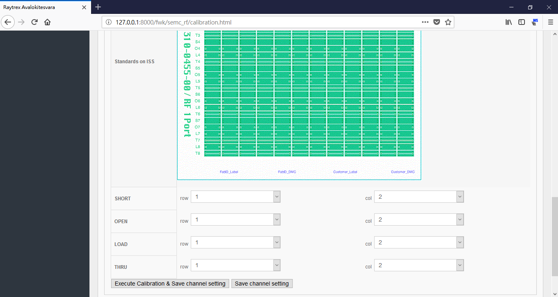Click the WS extension icon
The height and width of the screenshot is (297, 558).
(535, 22)
